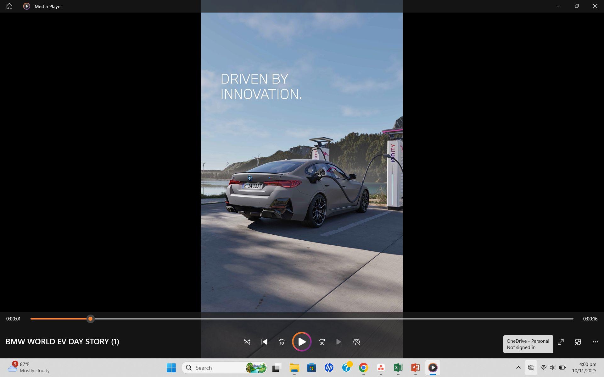Viewport: 604px width, 377px height.
Task: Skip forward 30 seconds
Action: pyautogui.click(x=322, y=342)
